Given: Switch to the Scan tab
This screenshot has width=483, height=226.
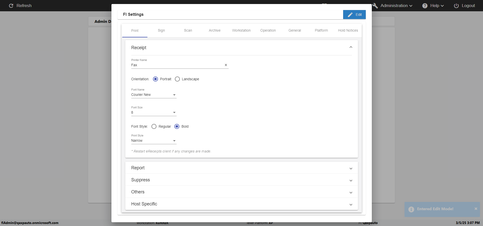Looking at the screenshot, I should pyautogui.click(x=188, y=30).
